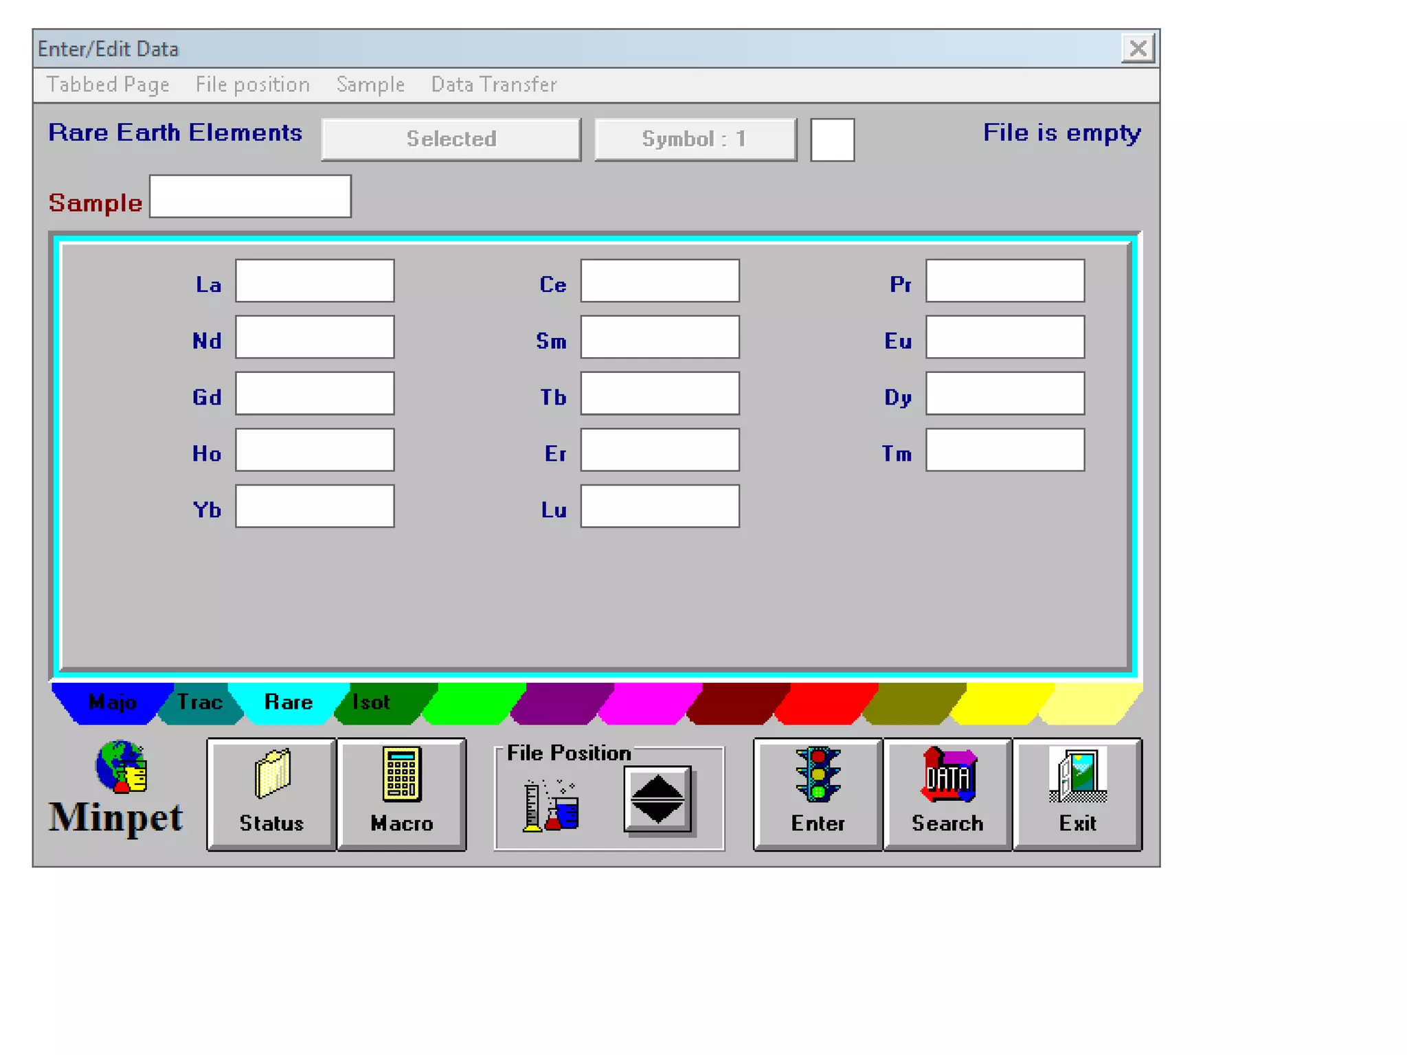Select the Isot tab

tap(371, 702)
